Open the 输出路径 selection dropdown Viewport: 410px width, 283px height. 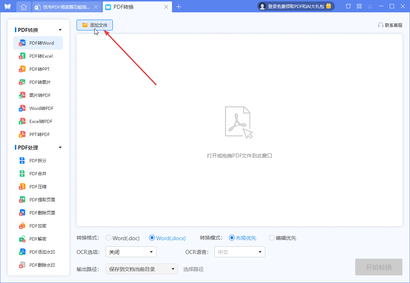point(142,269)
